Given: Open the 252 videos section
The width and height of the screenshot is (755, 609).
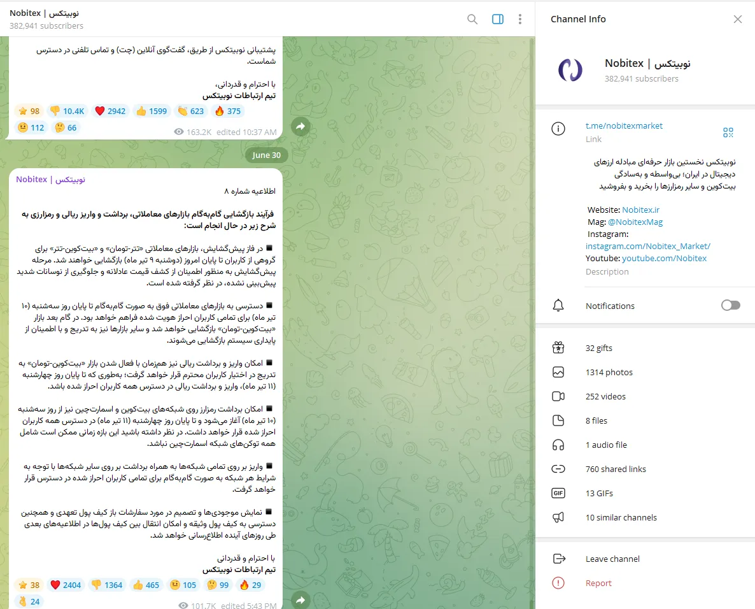Looking at the screenshot, I should 605,396.
